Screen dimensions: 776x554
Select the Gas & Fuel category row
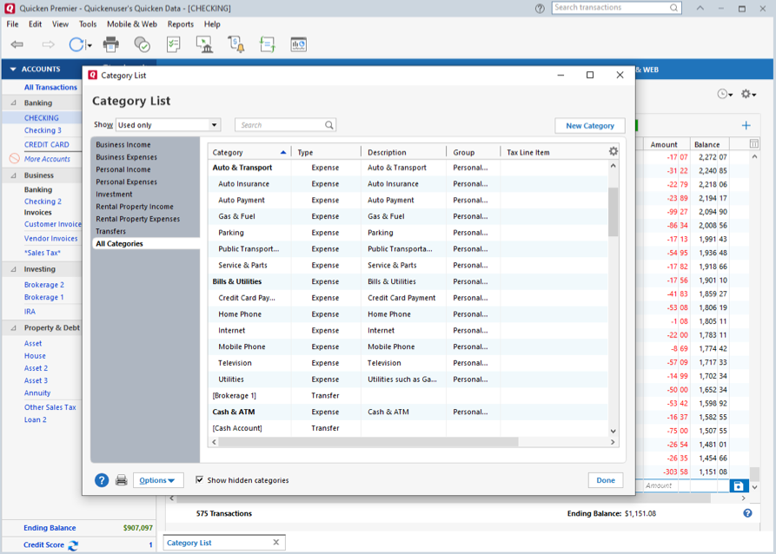click(x=408, y=217)
